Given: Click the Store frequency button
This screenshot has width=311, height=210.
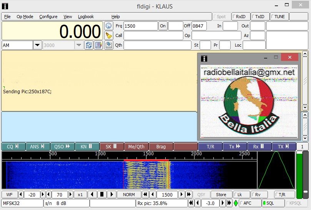Looking at the screenshot, I should coord(221,195).
